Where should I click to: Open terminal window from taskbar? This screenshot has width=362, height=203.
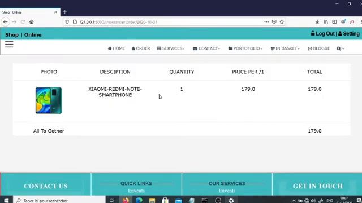205,200
